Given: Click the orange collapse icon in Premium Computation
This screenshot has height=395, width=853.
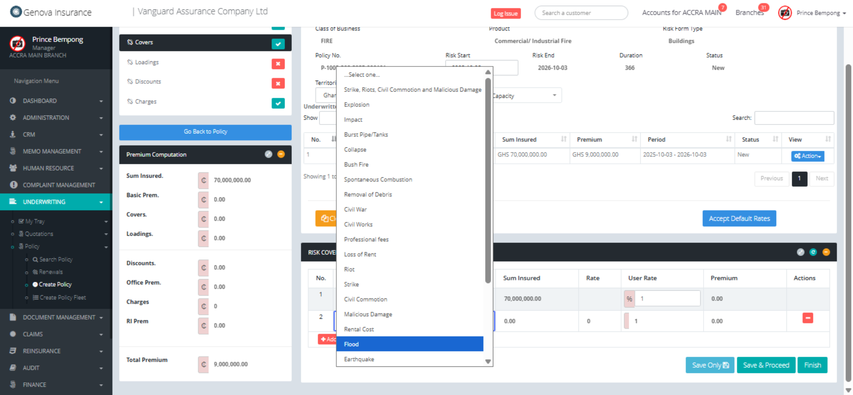Looking at the screenshot, I should pyautogui.click(x=281, y=154).
